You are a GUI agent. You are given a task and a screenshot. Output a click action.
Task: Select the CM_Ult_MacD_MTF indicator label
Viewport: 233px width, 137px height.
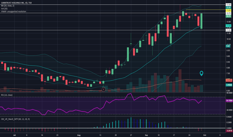coord(15,119)
